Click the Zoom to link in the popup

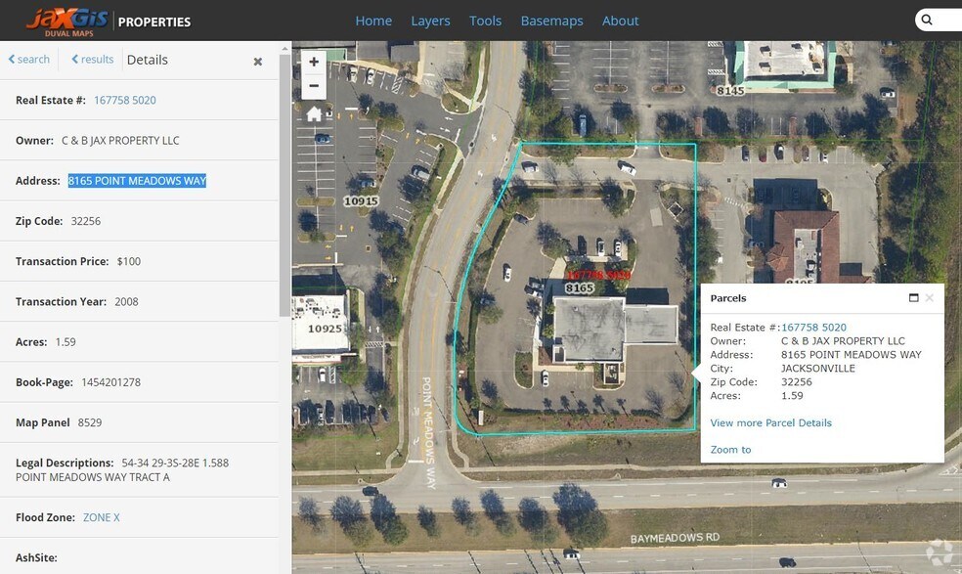[x=730, y=449]
